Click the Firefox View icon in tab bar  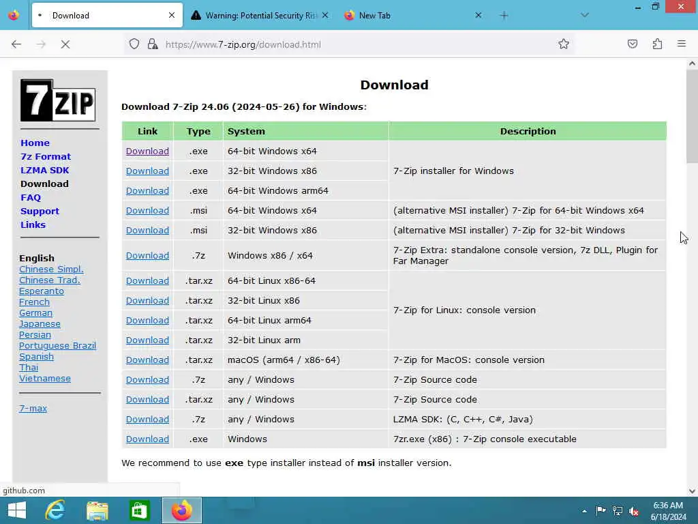tap(14, 15)
